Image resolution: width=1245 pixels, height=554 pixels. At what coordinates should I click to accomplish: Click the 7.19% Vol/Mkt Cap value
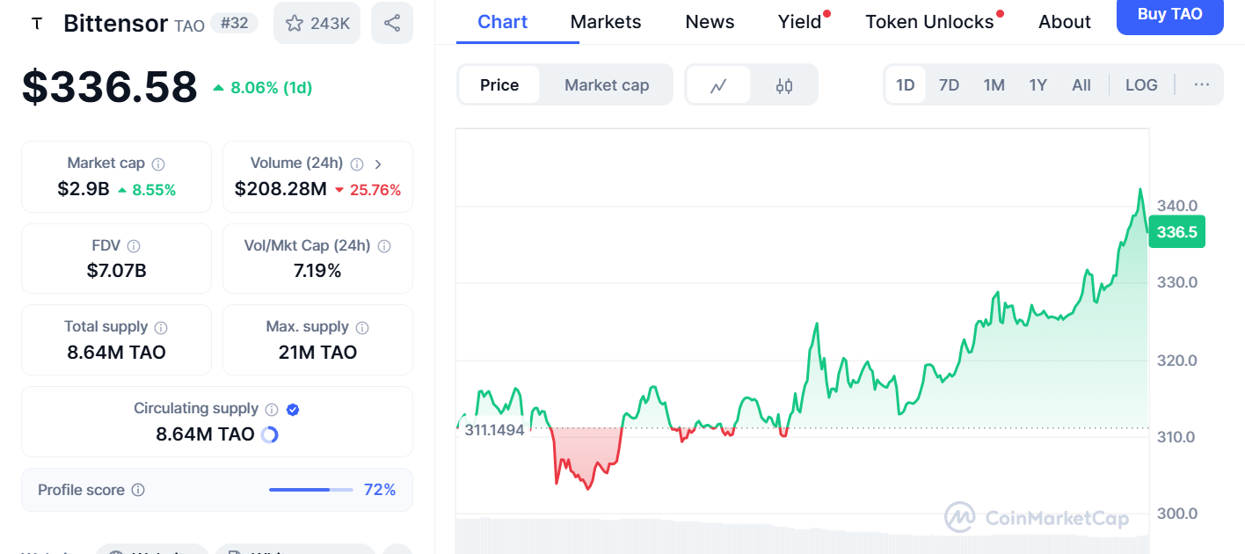[317, 271]
